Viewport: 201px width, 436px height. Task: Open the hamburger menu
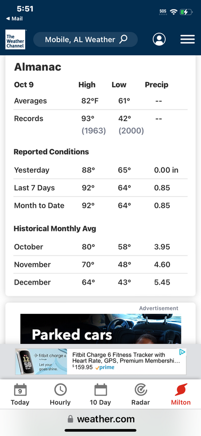tap(187, 40)
